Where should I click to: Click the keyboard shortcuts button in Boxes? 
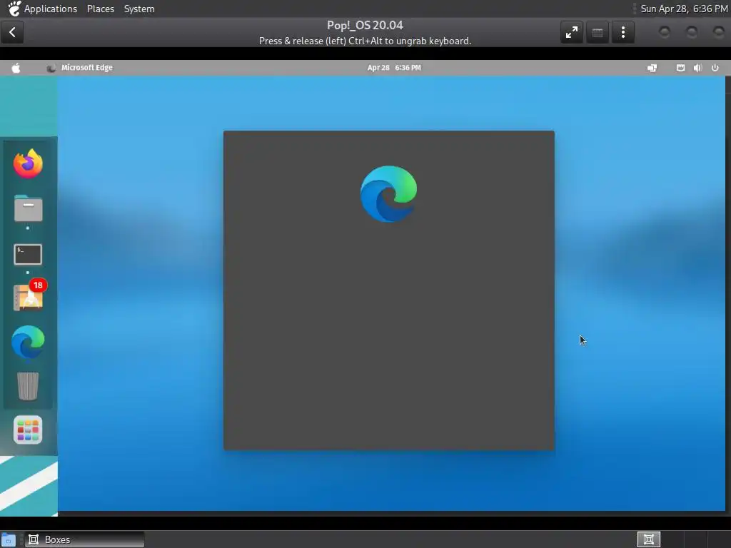598,32
